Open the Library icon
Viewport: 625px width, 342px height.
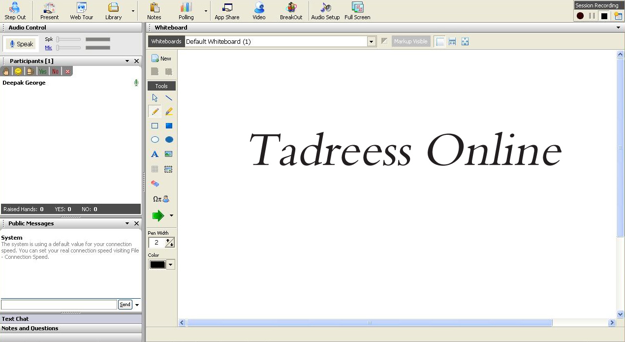coord(113,11)
